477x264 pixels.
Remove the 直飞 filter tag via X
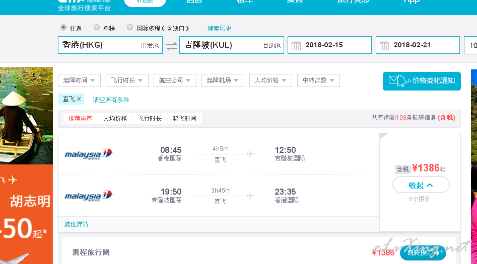point(79,99)
